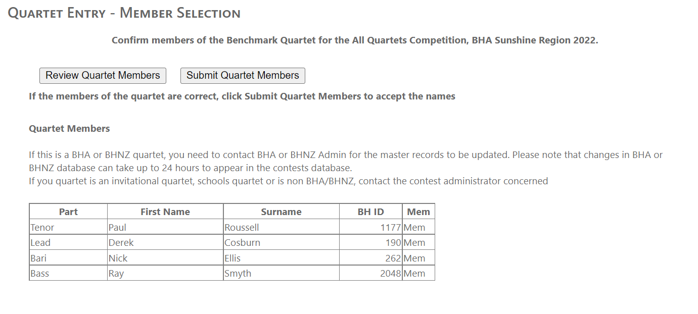Screen dimensions: 698x314
Task: Click the First Name column header
Action: pos(165,212)
